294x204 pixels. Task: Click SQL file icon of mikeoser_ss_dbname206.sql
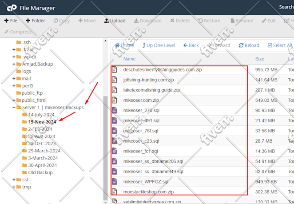115,161
